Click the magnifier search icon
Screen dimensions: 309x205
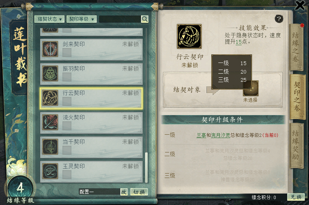coord(145,19)
